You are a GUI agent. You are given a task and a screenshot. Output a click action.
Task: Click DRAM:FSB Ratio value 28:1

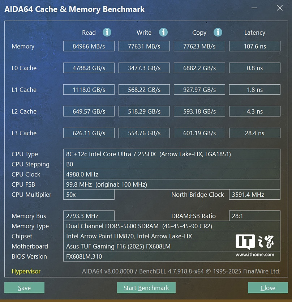coord(255,216)
